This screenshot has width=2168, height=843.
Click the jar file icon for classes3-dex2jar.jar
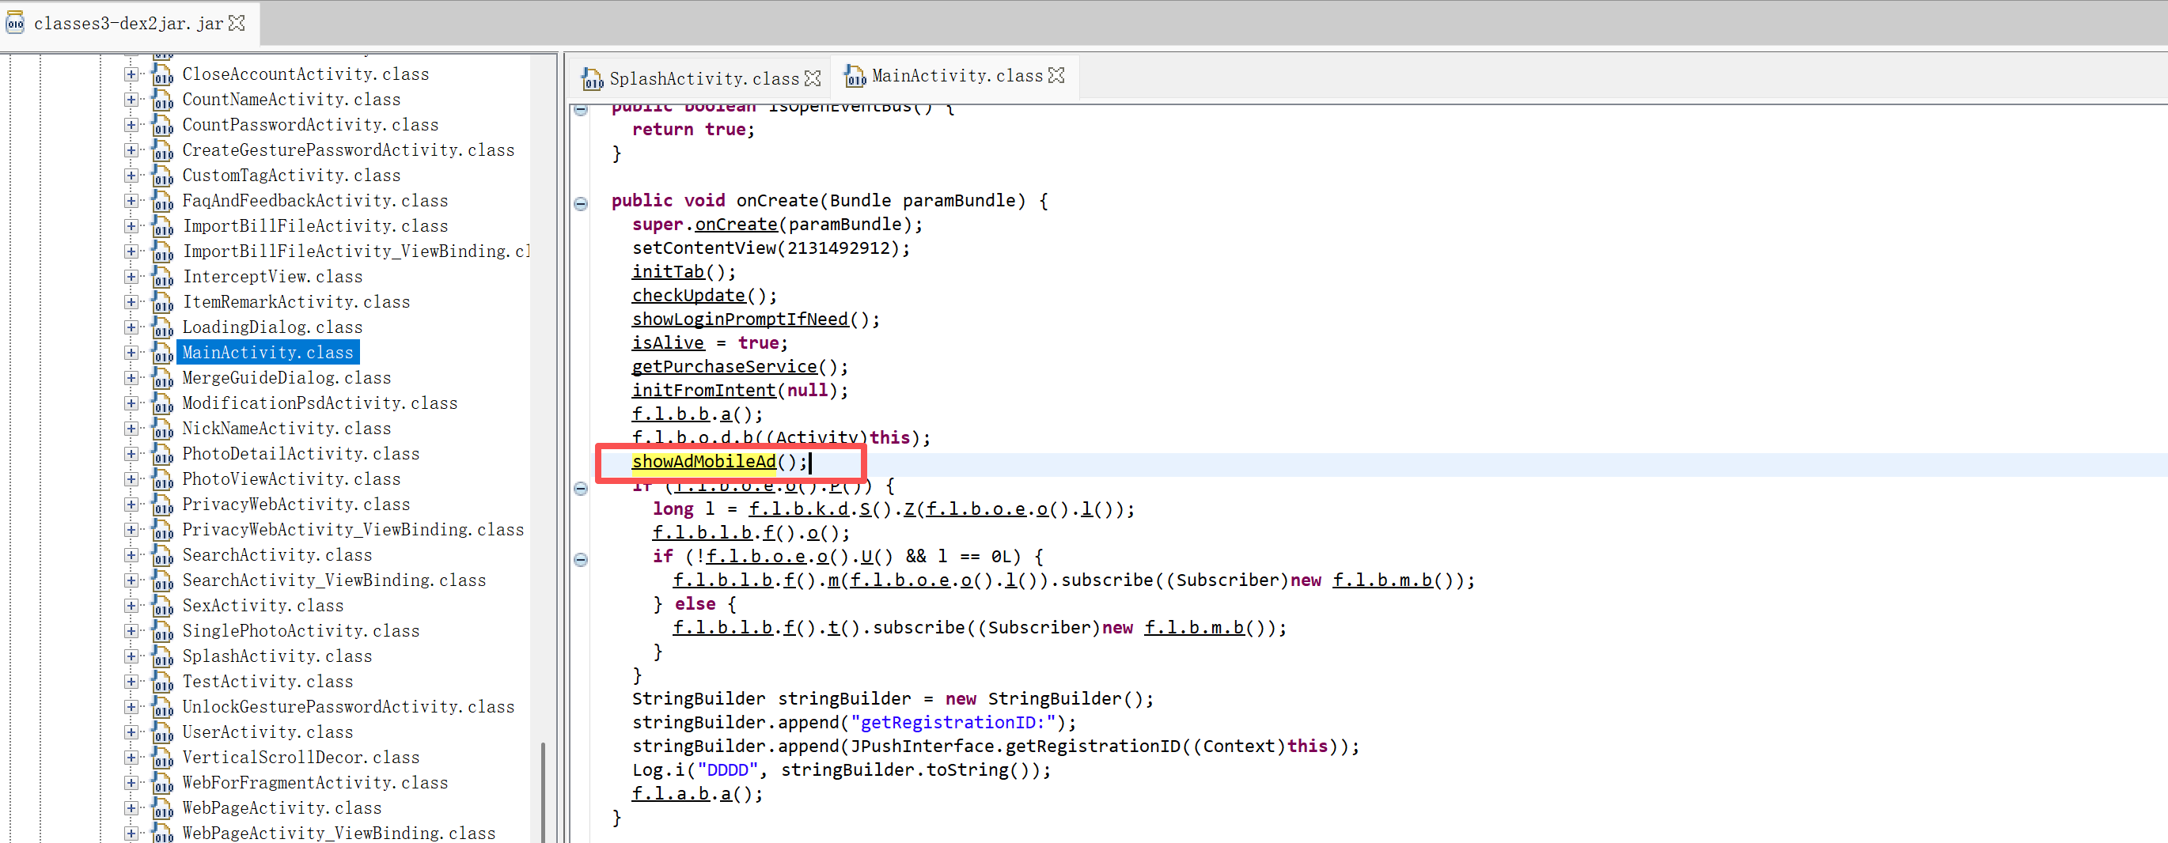pos(15,24)
